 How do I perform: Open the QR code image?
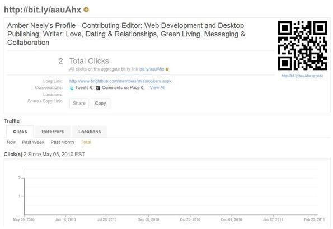(x=302, y=46)
